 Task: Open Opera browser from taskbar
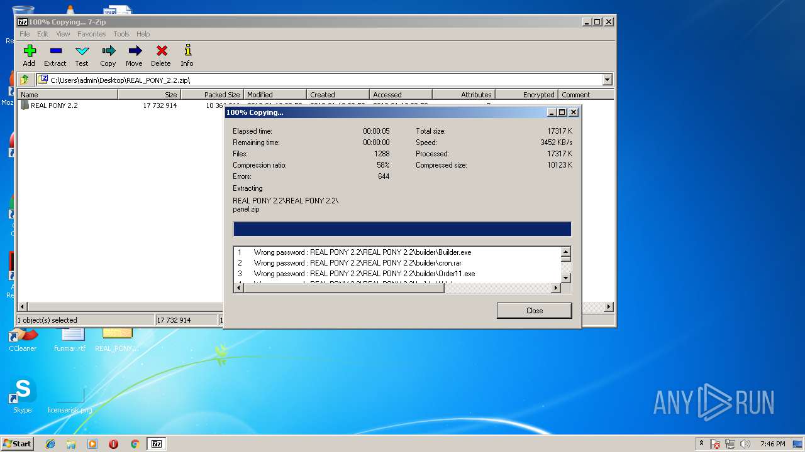113,444
